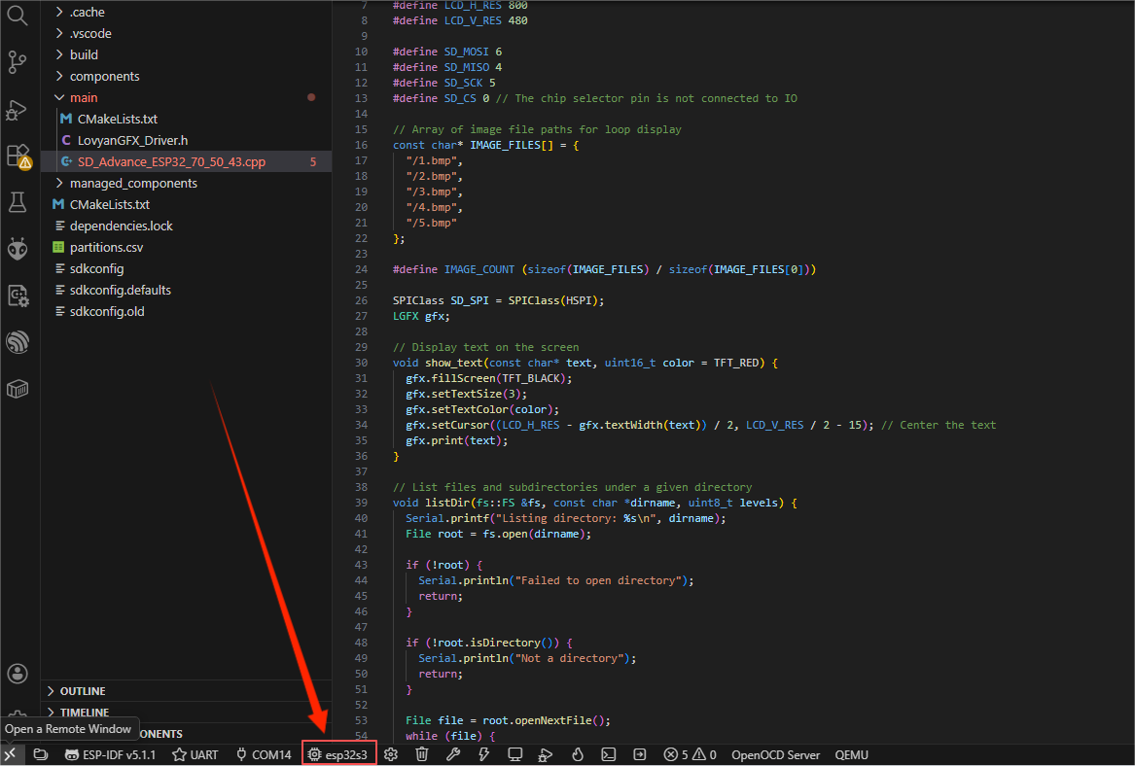
Task: Open partitions.csv in explorer
Action: 106,247
